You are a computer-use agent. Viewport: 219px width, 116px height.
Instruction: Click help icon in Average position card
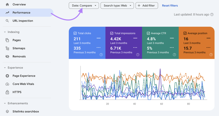click(211, 55)
